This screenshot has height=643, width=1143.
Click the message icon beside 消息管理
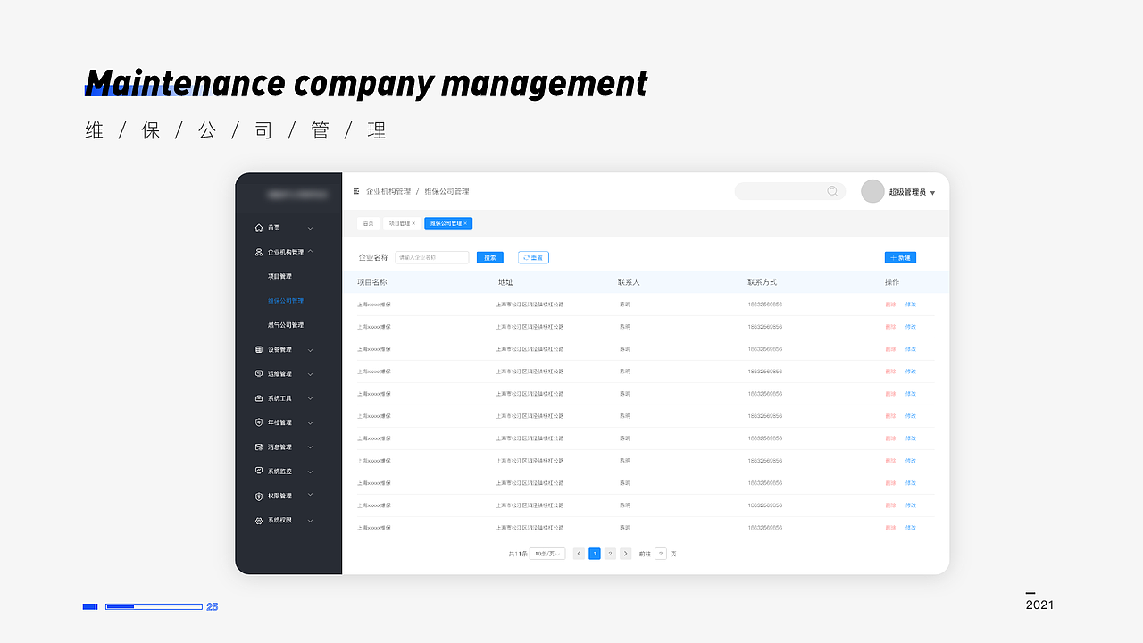point(259,447)
